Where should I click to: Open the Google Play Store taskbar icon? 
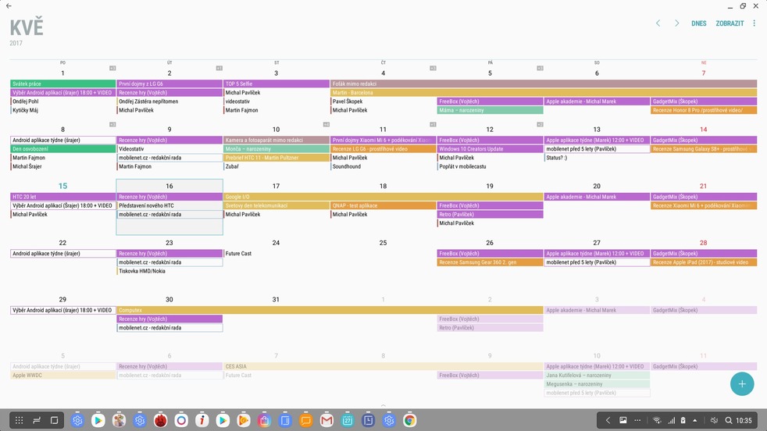point(98,420)
